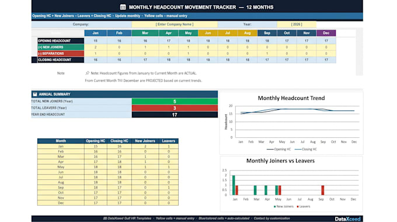Click the New Joiners header in lower table

point(145,141)
